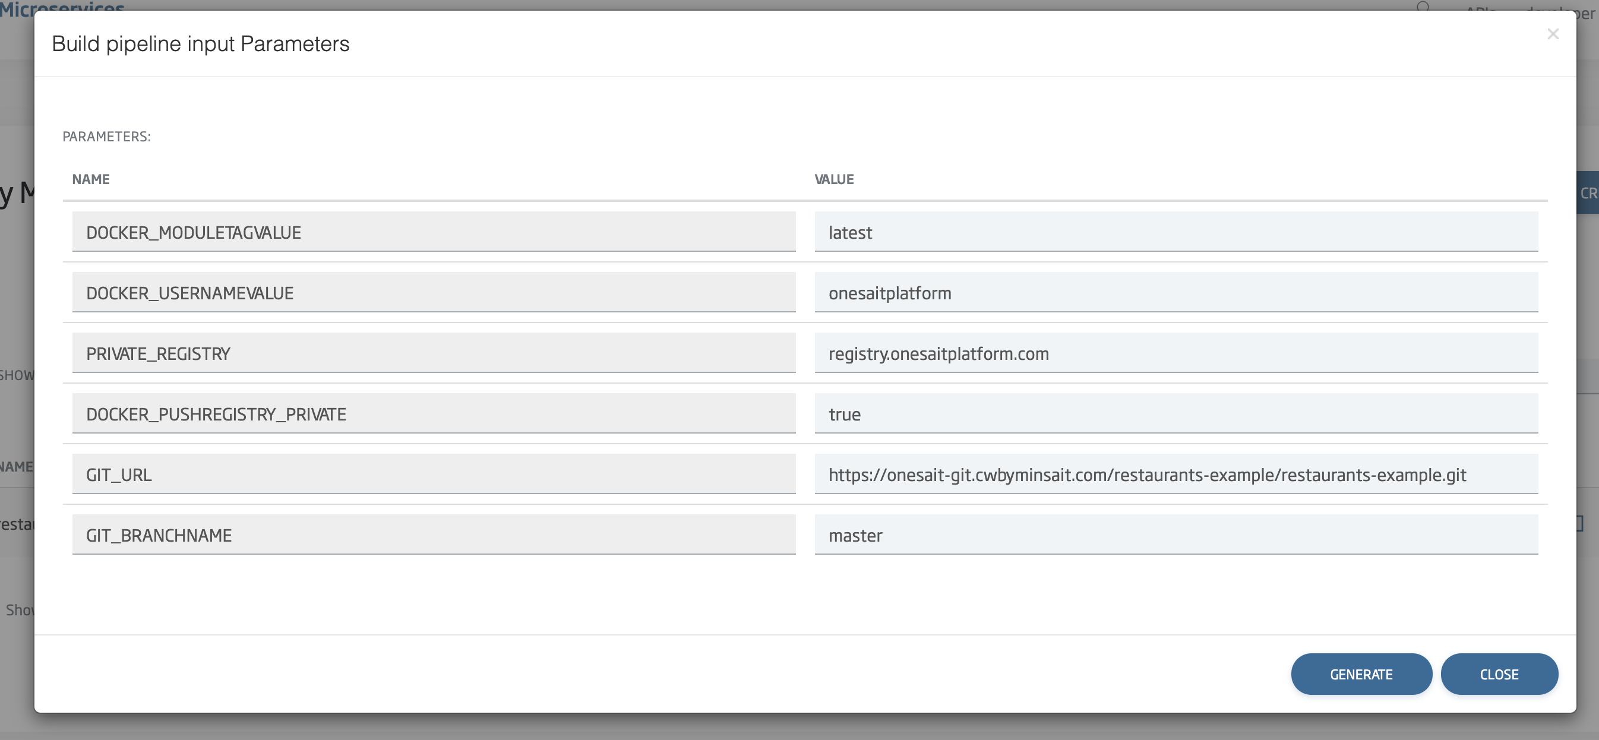
Task: Click the GIT_URL name field
Action: click(433, 475)
